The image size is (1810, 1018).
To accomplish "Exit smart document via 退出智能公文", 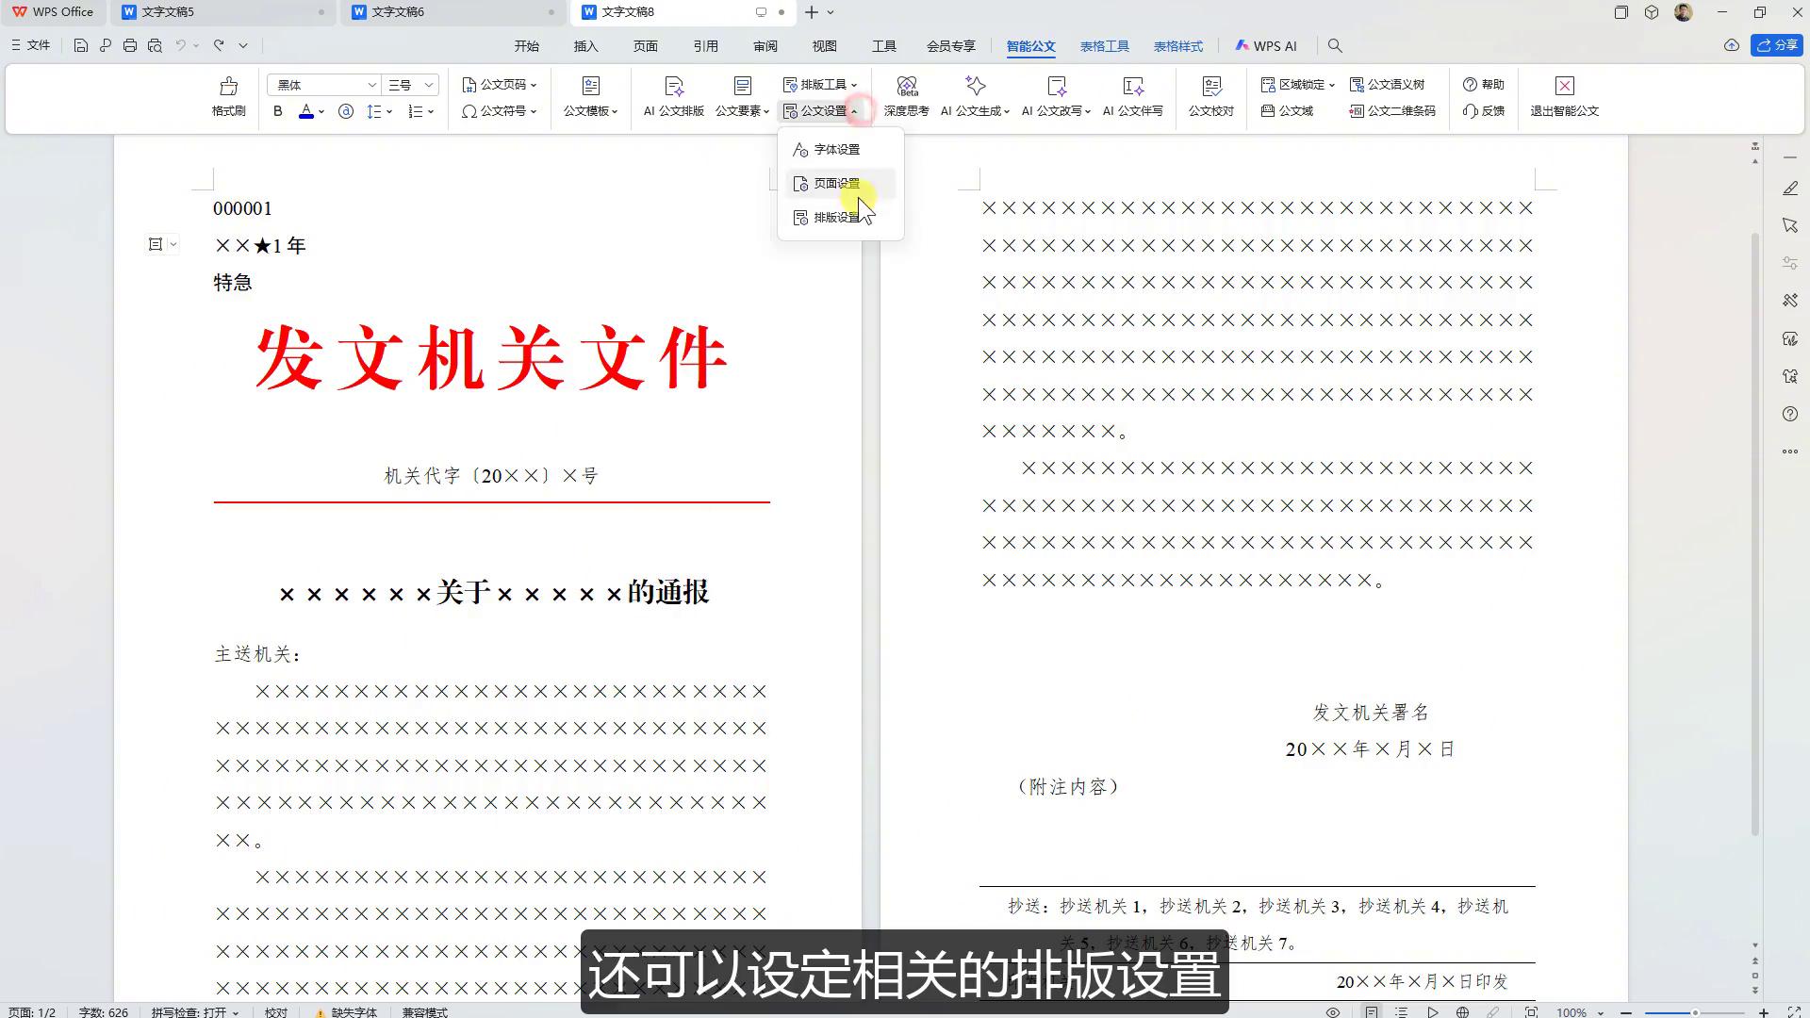I will coord(1563,97).
